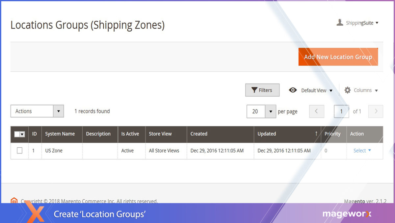Select the checkbox for the US Zone row
This screenshot has height=223, width=395.
pyautogui.click(x=19, y=151)
